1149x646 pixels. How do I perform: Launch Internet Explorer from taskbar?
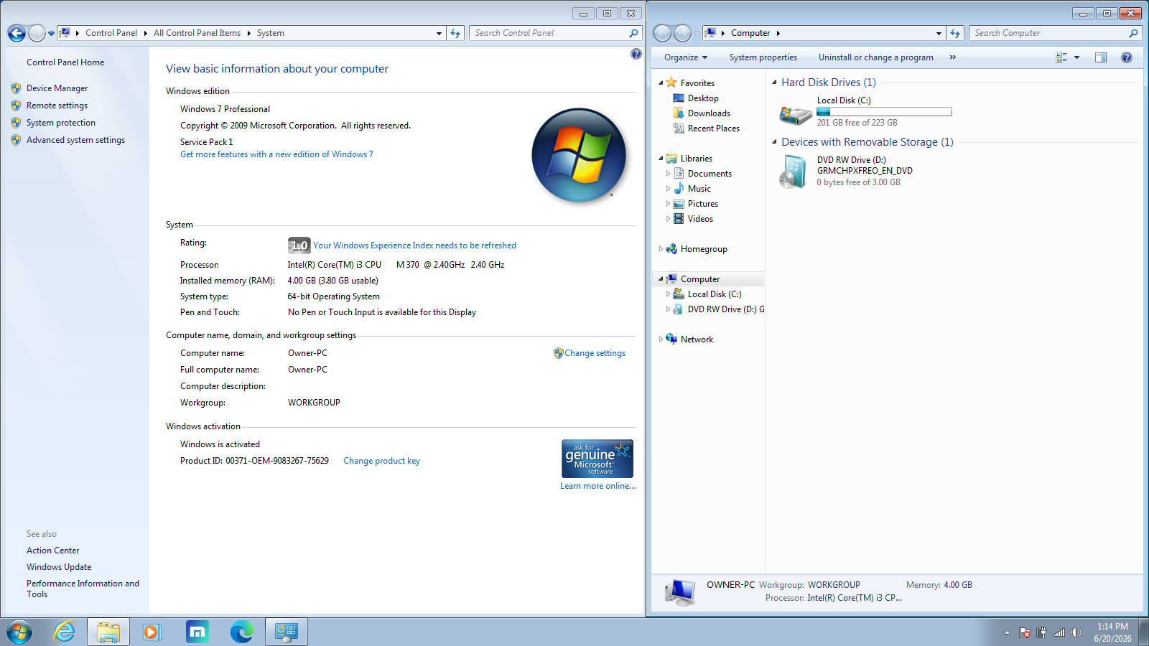65,632
